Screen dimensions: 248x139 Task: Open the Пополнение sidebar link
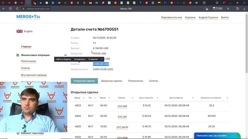click(x=28, y=61)
